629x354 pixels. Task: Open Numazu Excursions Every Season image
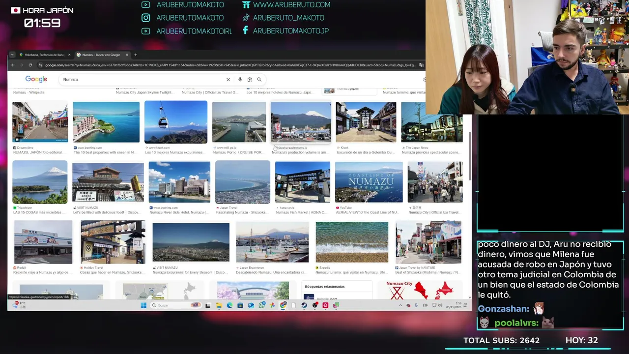191,242
